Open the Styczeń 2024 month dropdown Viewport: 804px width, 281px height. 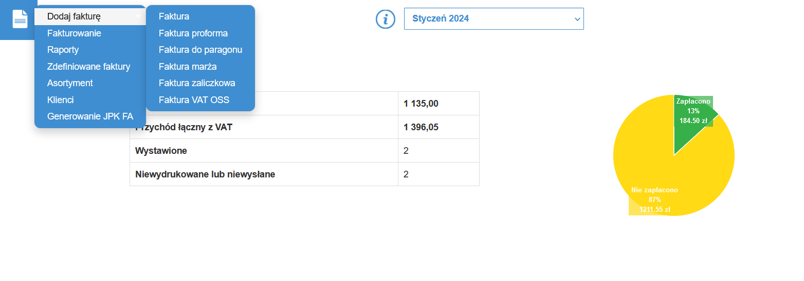click(x=494, y=19)
